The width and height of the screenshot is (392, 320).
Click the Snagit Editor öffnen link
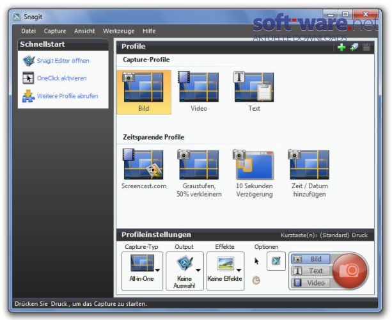tap(63, 61)
